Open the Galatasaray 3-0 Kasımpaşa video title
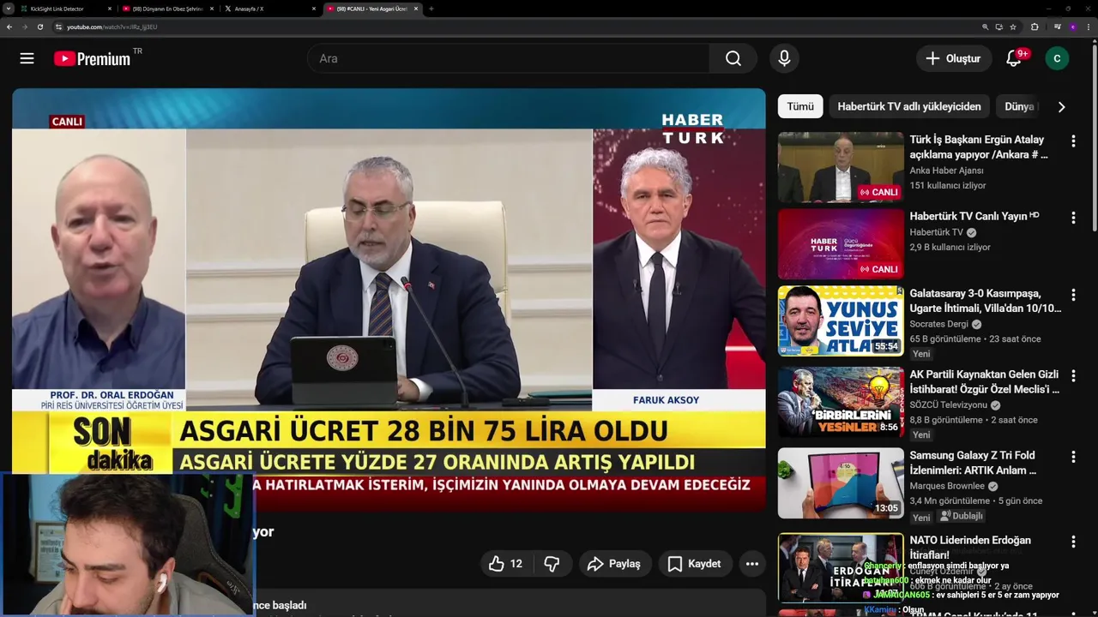Image resolution: width=1098 pixels, height=617 pixels. (x=985, y=301)
